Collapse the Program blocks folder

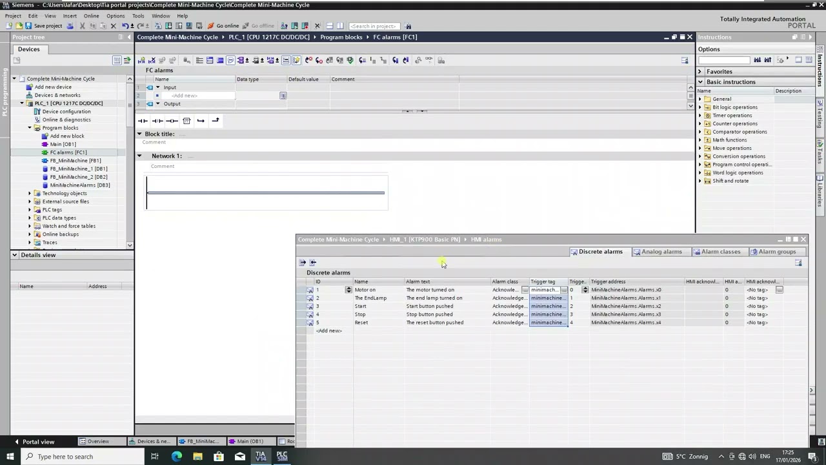29,128
